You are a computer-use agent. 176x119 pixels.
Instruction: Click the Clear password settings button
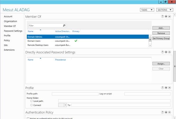pyautogui.click(x=161, y=69)
